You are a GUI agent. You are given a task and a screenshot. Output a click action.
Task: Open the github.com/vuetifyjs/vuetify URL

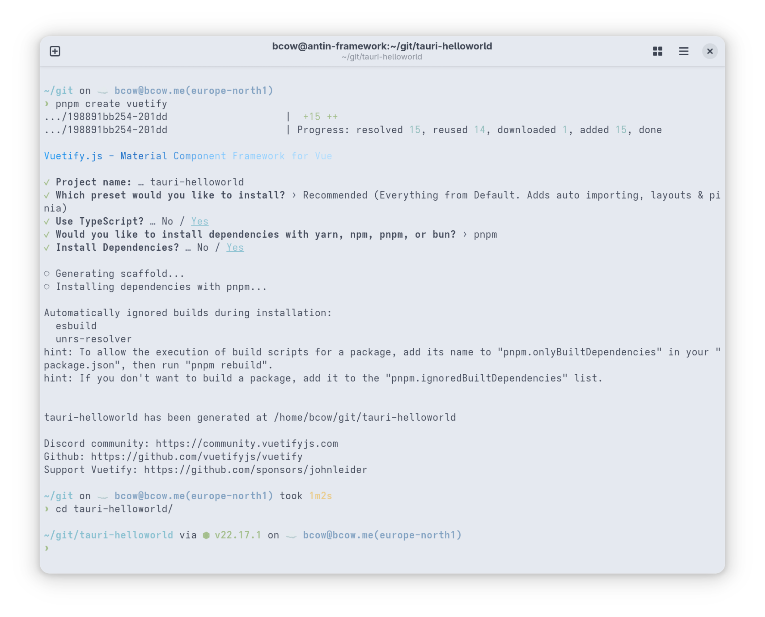(197, 457)
